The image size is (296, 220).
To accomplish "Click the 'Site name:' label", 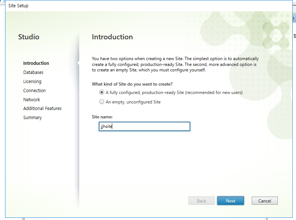I will click(x=102, y=117).
